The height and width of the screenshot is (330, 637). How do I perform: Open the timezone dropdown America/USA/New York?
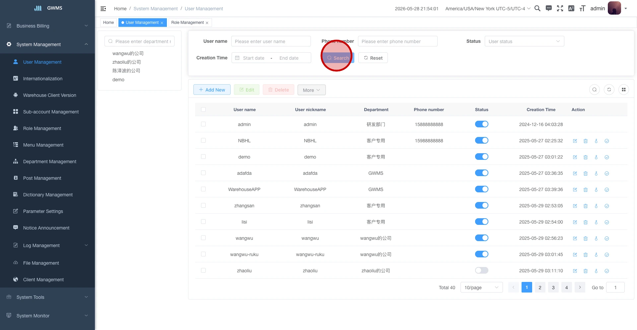[x=488, y=9]
